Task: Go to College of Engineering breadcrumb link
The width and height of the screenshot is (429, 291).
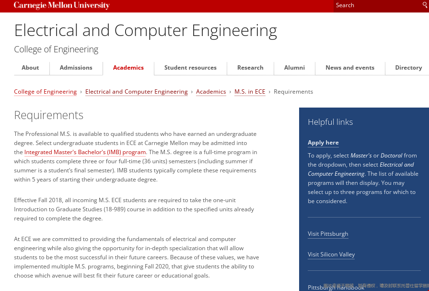Action: 45,91
